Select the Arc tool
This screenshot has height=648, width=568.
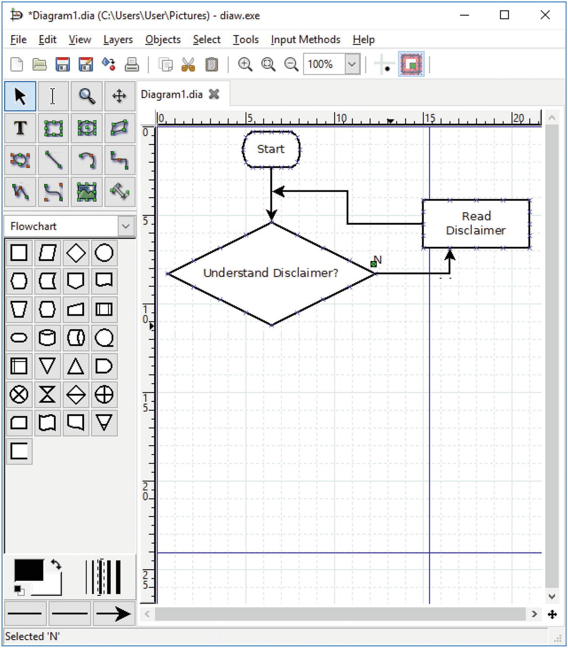tap(87, 160)
